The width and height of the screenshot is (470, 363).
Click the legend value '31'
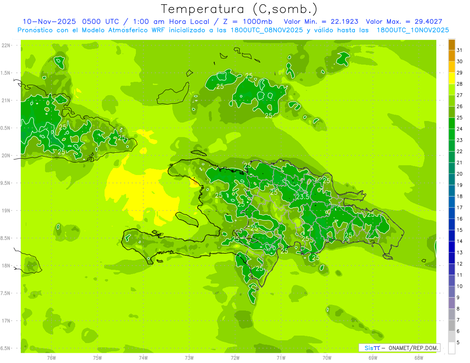coord(460,51)
